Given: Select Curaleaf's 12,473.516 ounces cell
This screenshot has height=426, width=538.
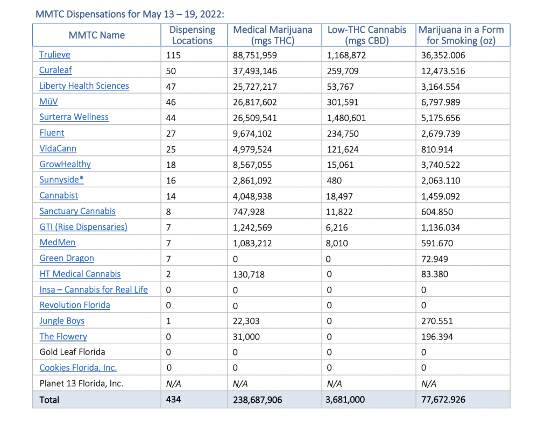Looking at the screenshot, I should 443,71.
